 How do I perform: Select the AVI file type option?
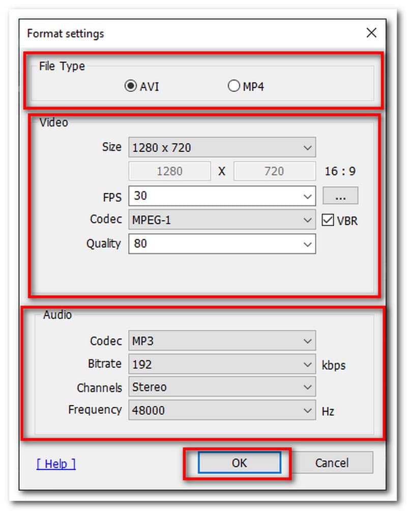pyautogui.click(x=130, y=86)
